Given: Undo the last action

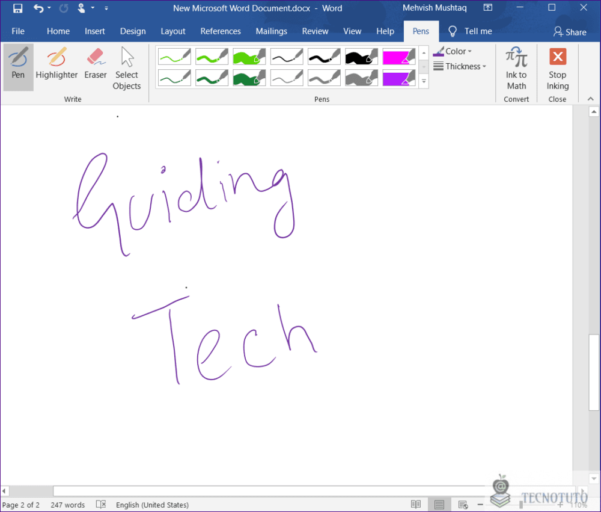Looking at the screenshot, I should 38,8.
